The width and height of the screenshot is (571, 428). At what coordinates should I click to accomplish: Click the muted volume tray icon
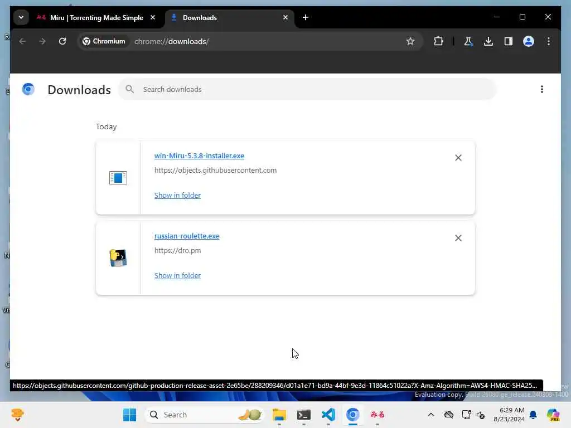pos(481,415)
